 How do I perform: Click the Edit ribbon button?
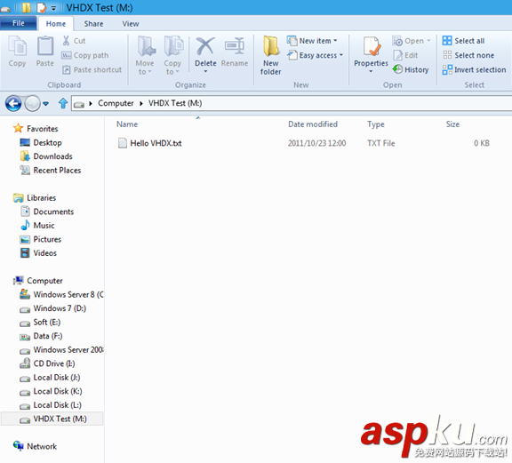coord(405,55)
